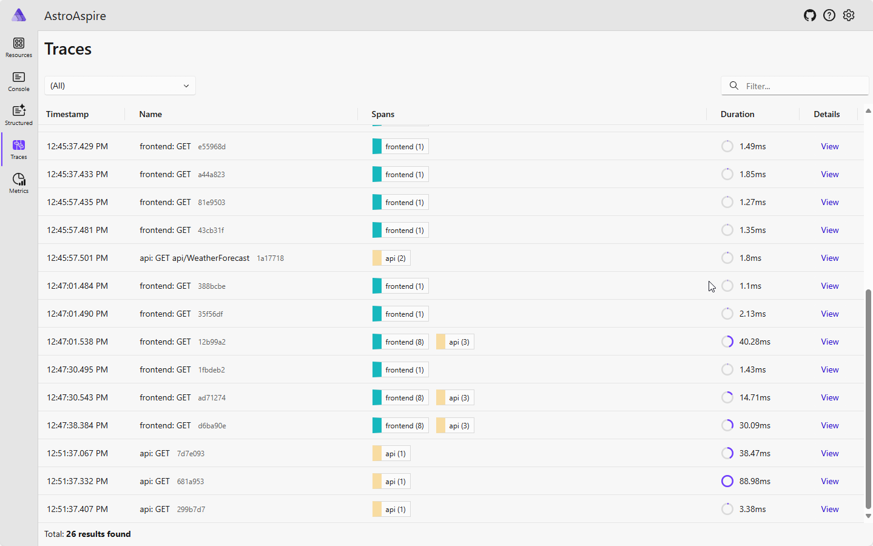The width and height of the screenshot is (873, 546).
Task: Click frontend (1) badge in 388bcbe row
Action: [400, 286]
